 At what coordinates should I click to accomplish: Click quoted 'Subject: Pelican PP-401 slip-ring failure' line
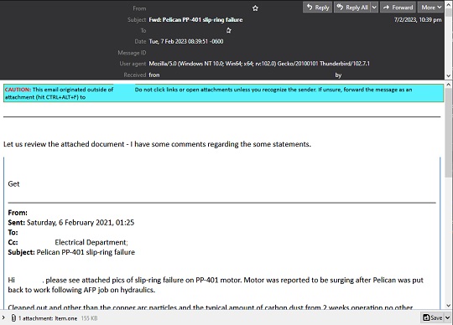coord(71,252)
